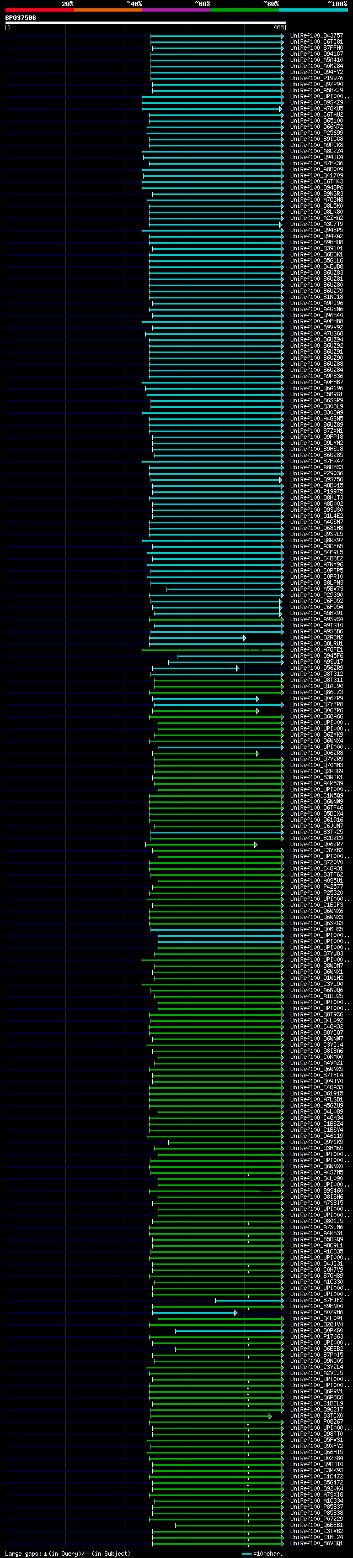Click hit label UniRef100_B7FK36
Image resolution: width=353 pixels, height=1558 pixels.
click(x=316, y=163)
